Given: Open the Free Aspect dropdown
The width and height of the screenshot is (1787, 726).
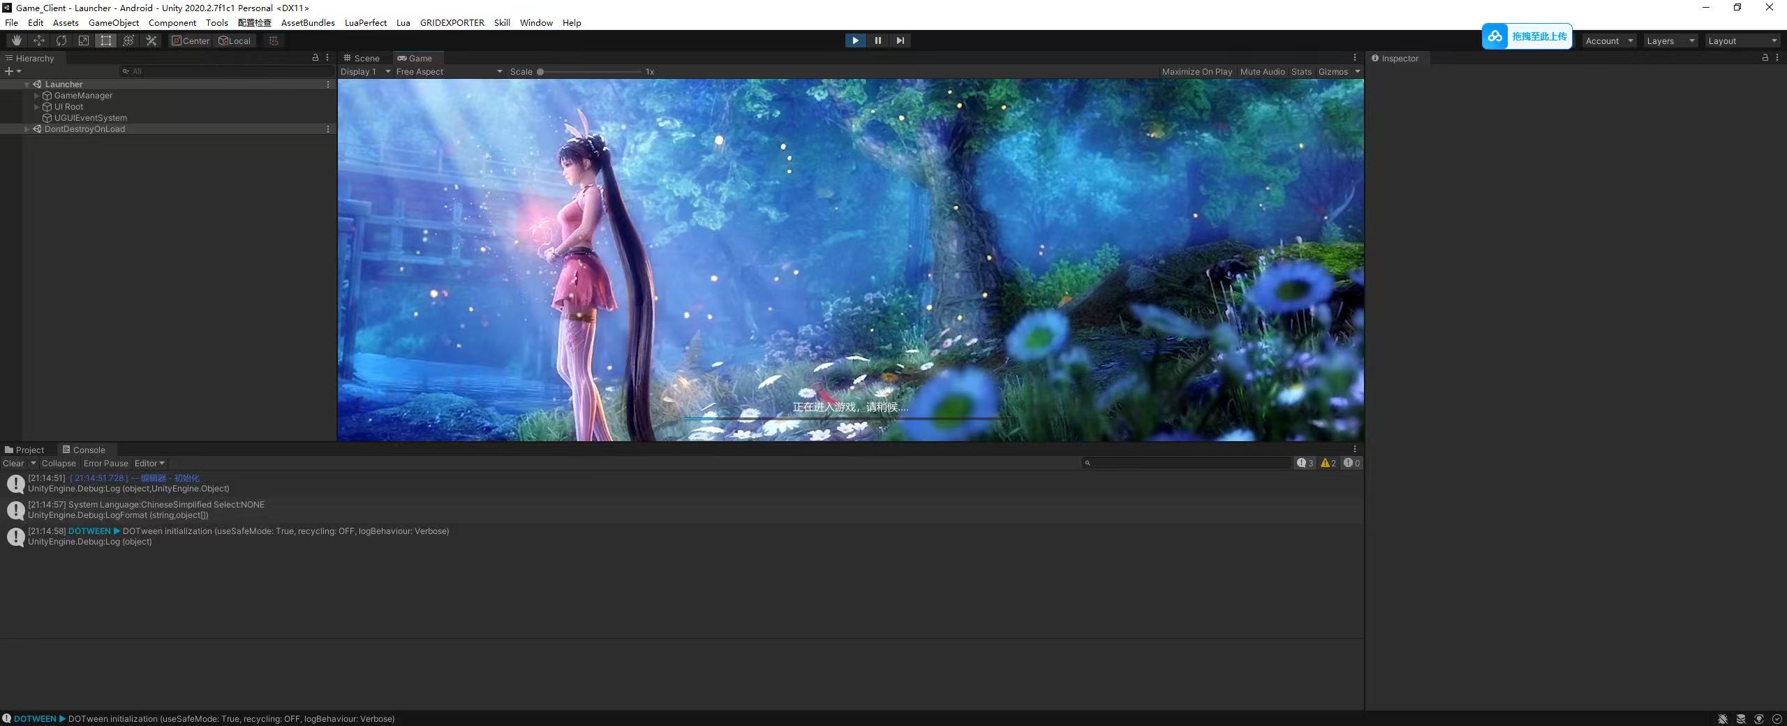Looking at the screenshot, I should coord(449,72).
